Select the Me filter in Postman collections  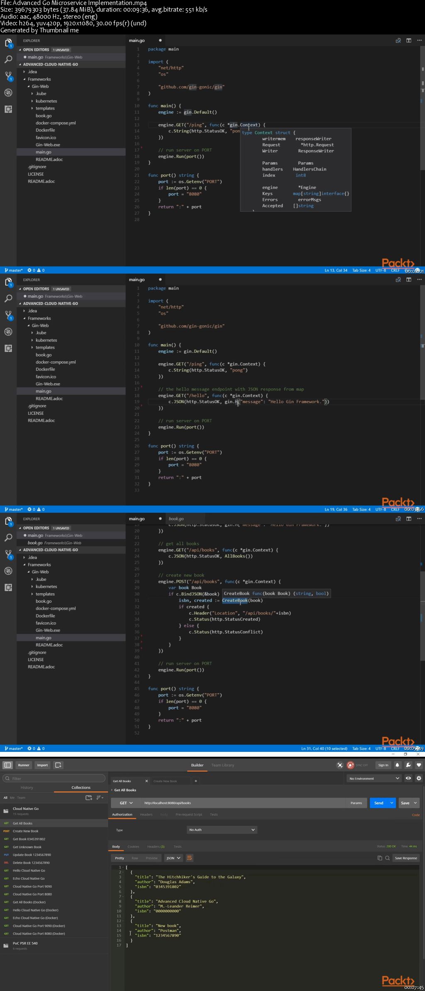tap(12, 798)
